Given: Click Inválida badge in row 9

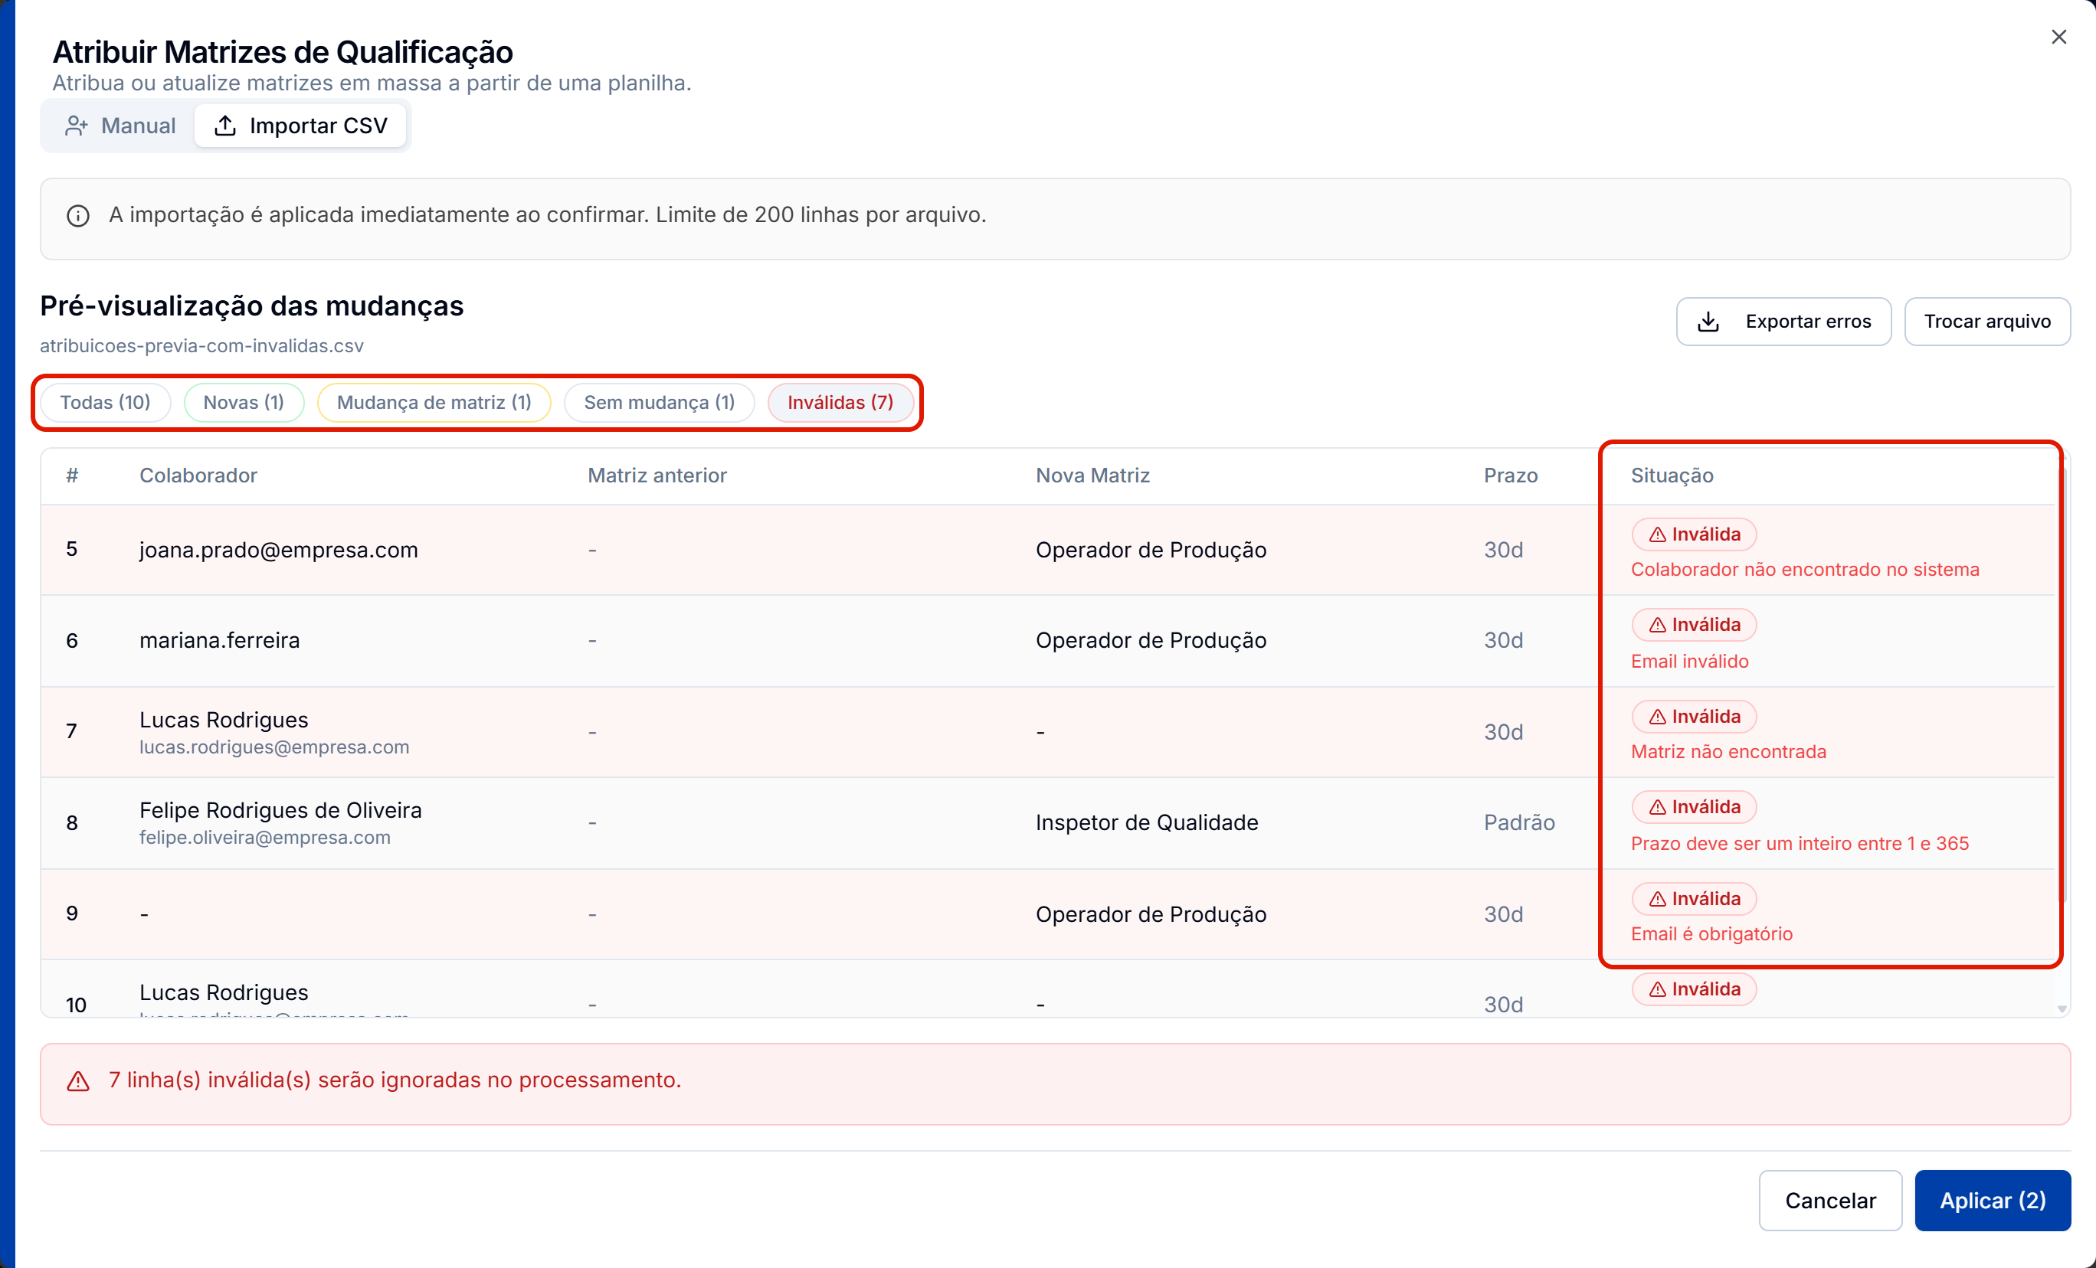Looking at the screenshot, I should click(1695, 899).
